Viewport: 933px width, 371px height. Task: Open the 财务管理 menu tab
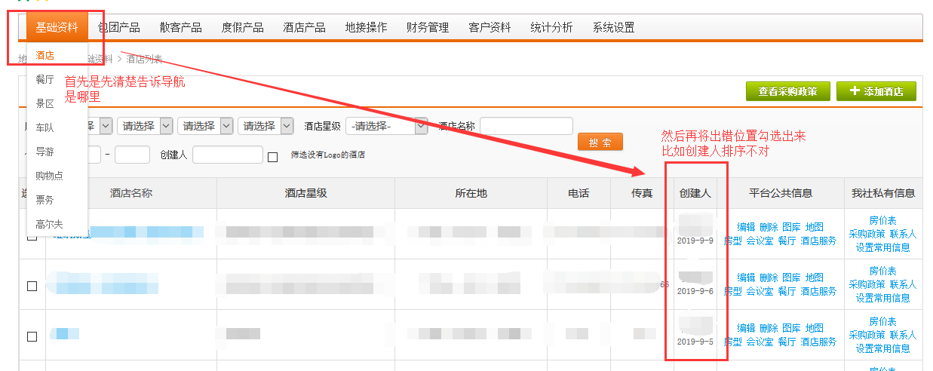(x=427, y=28)
